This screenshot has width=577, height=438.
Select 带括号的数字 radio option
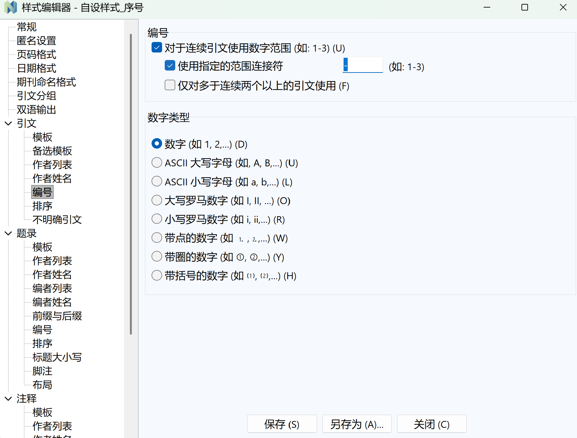tap(156, 275)
